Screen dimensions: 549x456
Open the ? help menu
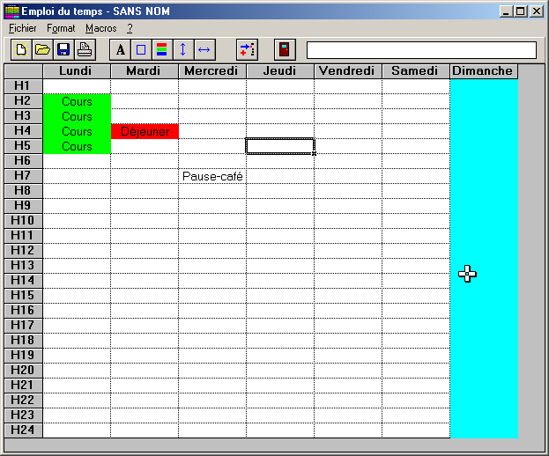(x=130, y=28)
